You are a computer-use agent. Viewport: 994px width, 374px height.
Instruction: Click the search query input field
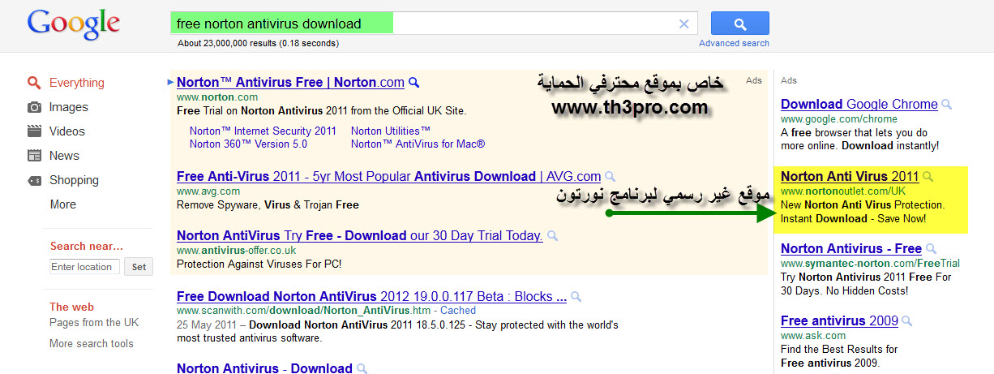(x=434, y=24)
